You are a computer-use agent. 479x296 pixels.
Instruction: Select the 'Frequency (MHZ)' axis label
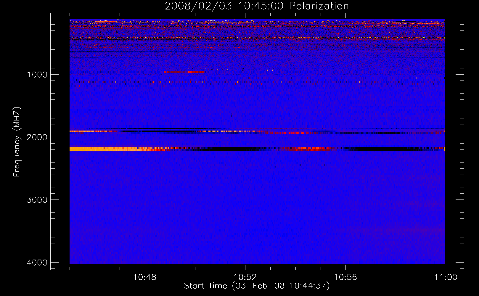(x=17, y=142)
